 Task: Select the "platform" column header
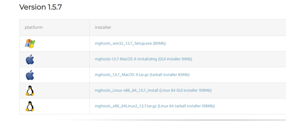tap(34, 27)
